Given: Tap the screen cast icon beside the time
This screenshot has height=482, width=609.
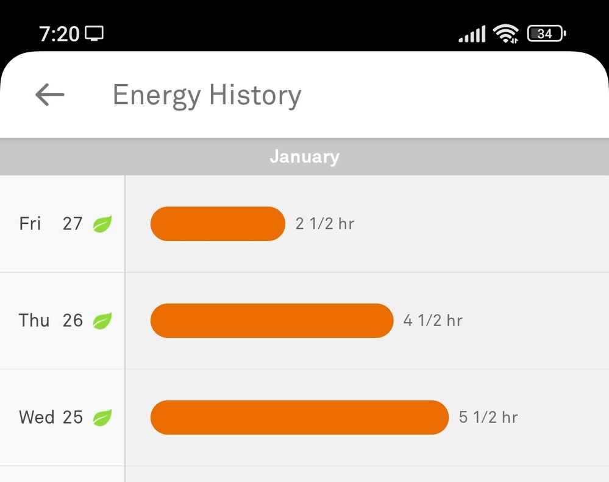Looking at the screenshot, I should (x=94, y=33).
